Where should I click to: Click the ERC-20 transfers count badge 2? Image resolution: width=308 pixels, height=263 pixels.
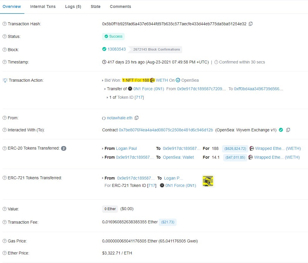click(x=64, y=148)
